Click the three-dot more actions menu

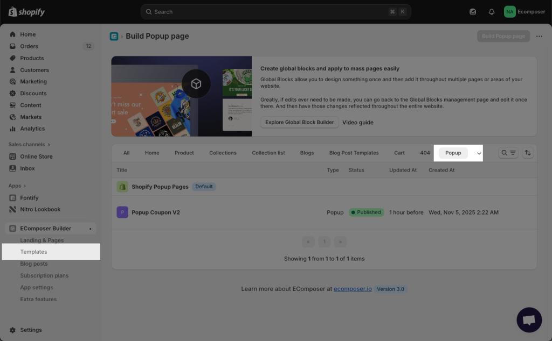coord(539,36)
